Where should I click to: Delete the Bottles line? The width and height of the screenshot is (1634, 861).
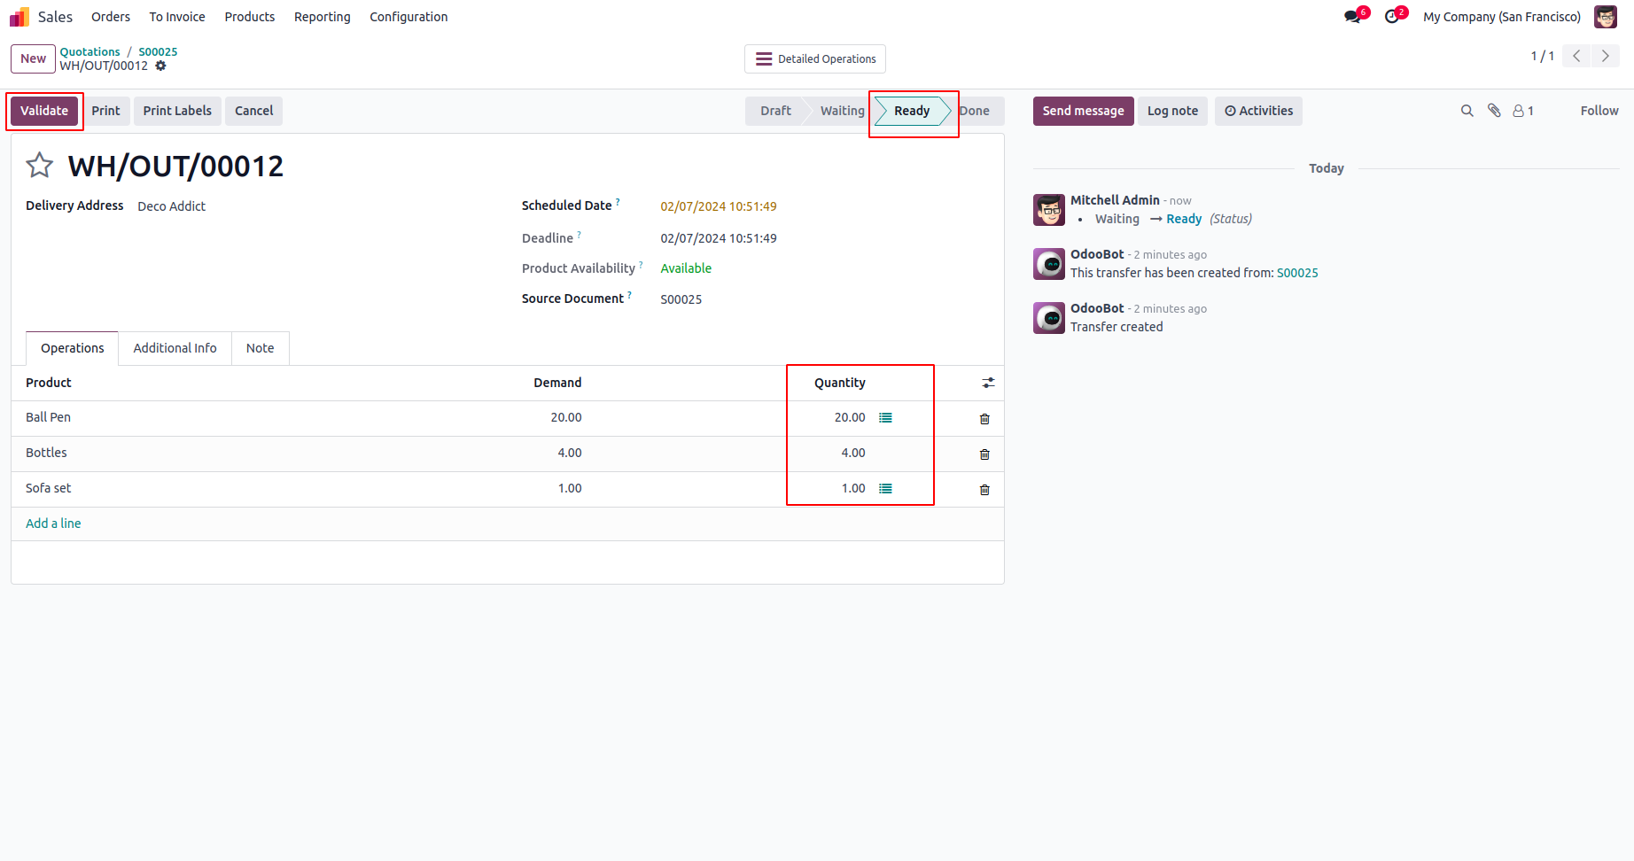984,454
